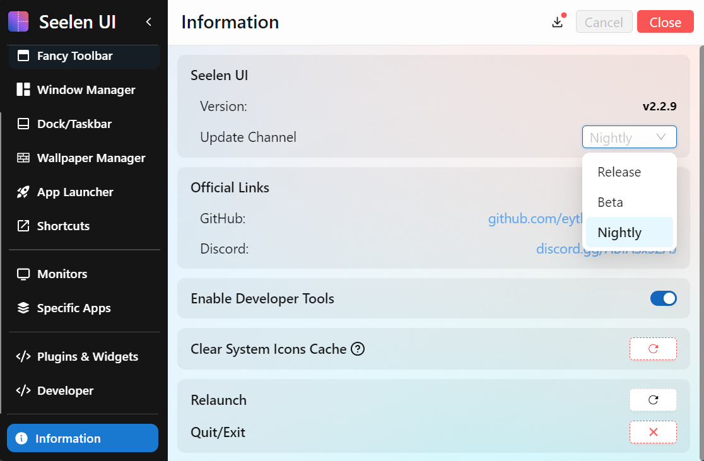Open the Discord invite link

(559, 248)
